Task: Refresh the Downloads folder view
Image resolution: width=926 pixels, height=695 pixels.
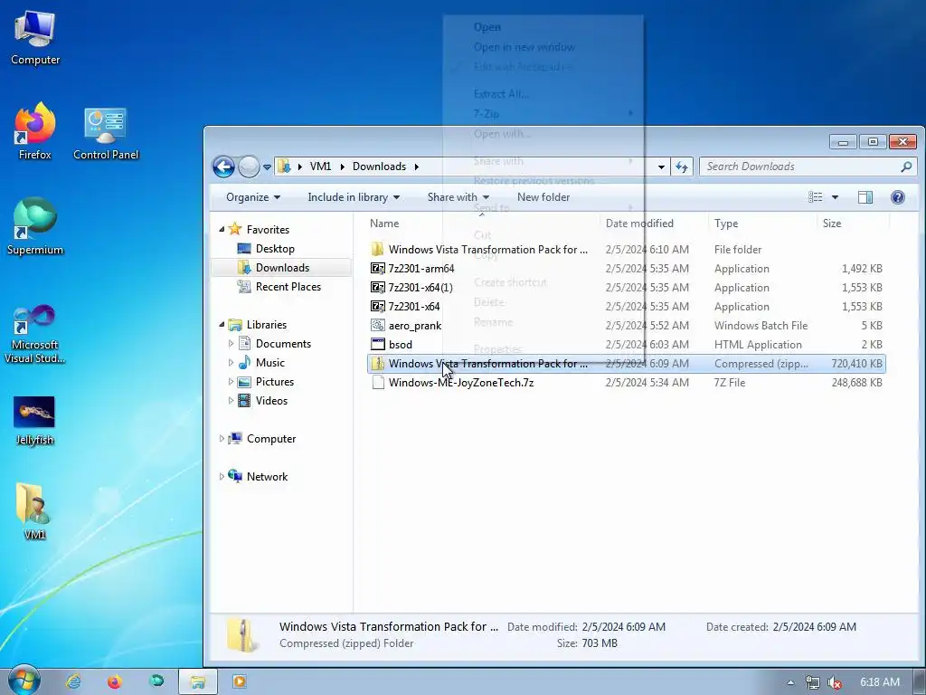Action: click(x=682, y=167)
